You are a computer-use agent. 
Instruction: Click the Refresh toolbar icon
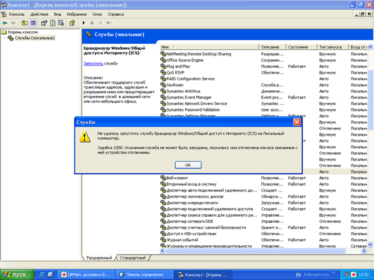(53, 23)
